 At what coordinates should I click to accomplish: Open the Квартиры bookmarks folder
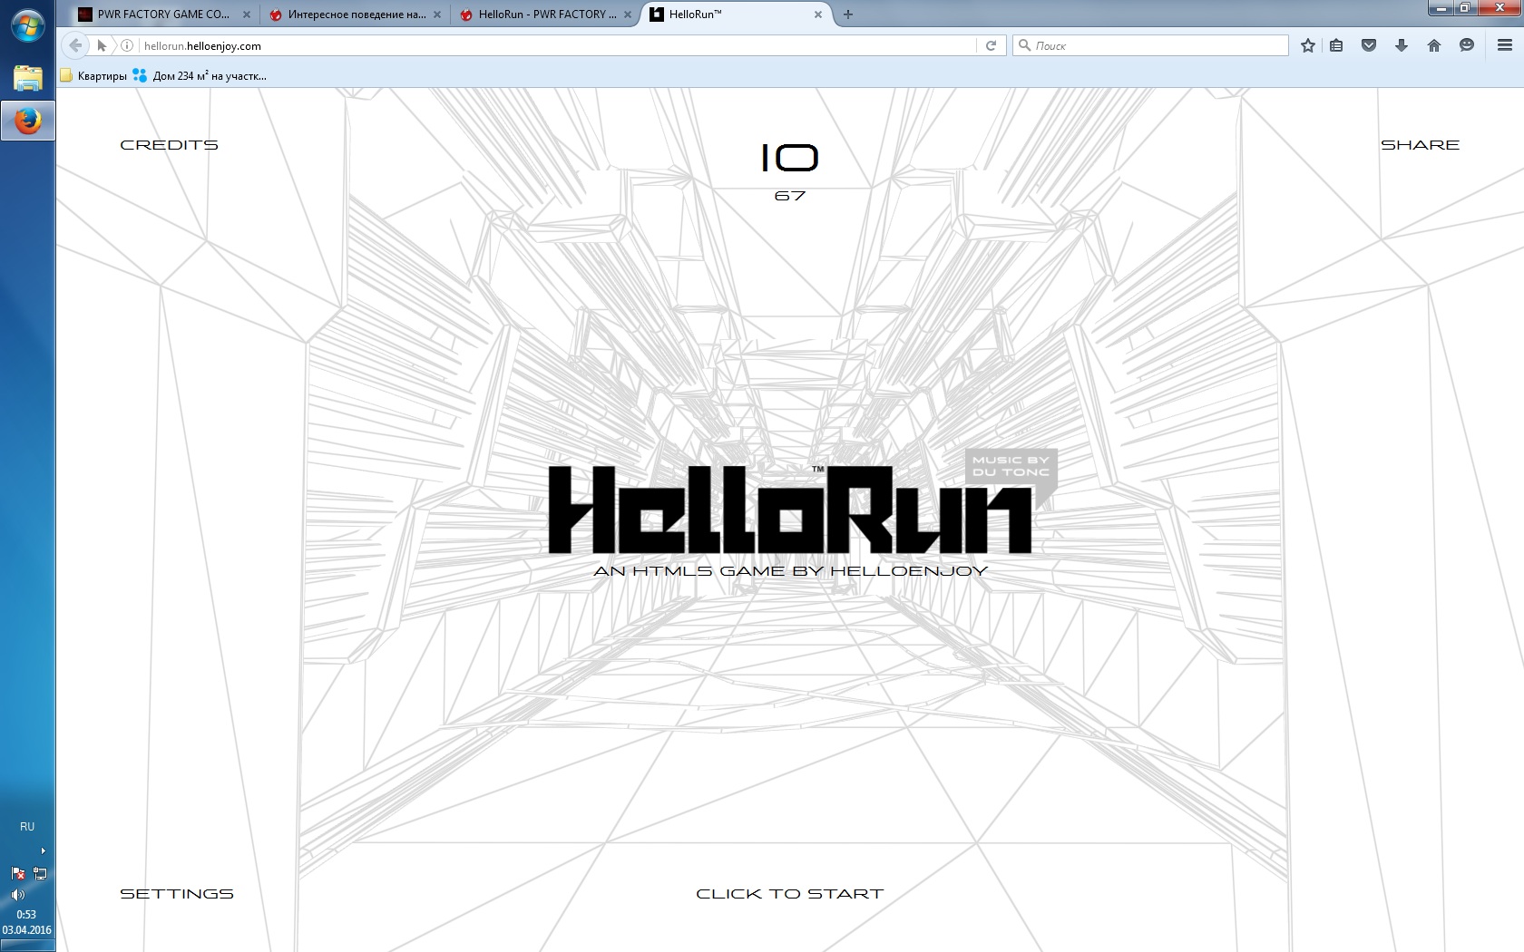coord(93,76)
